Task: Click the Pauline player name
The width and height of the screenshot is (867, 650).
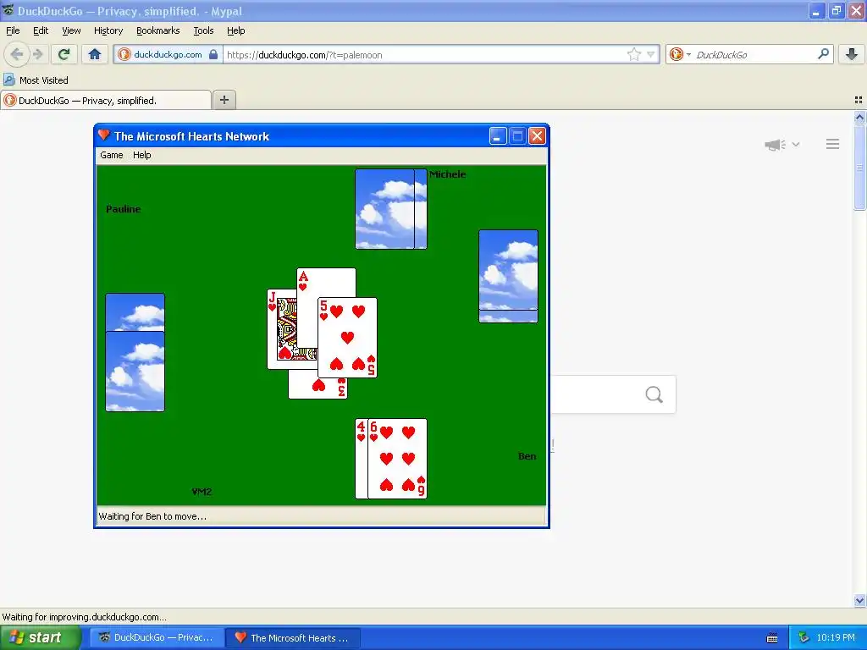Action: click(124, 209)
